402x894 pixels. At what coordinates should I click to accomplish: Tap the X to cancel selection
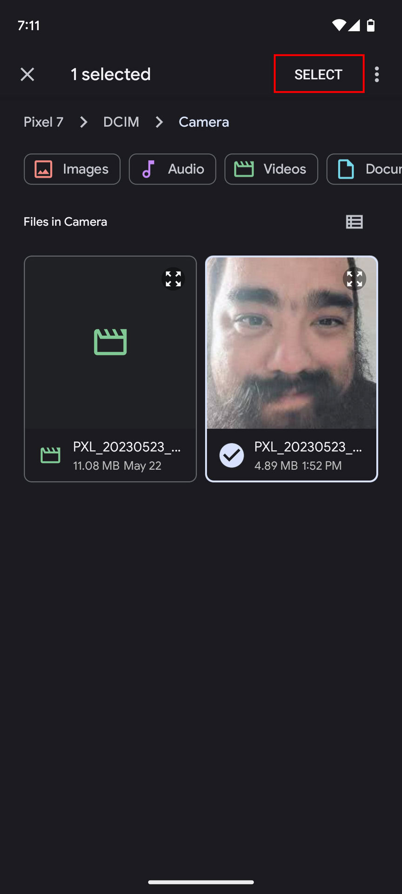click(x=27, y=74)
